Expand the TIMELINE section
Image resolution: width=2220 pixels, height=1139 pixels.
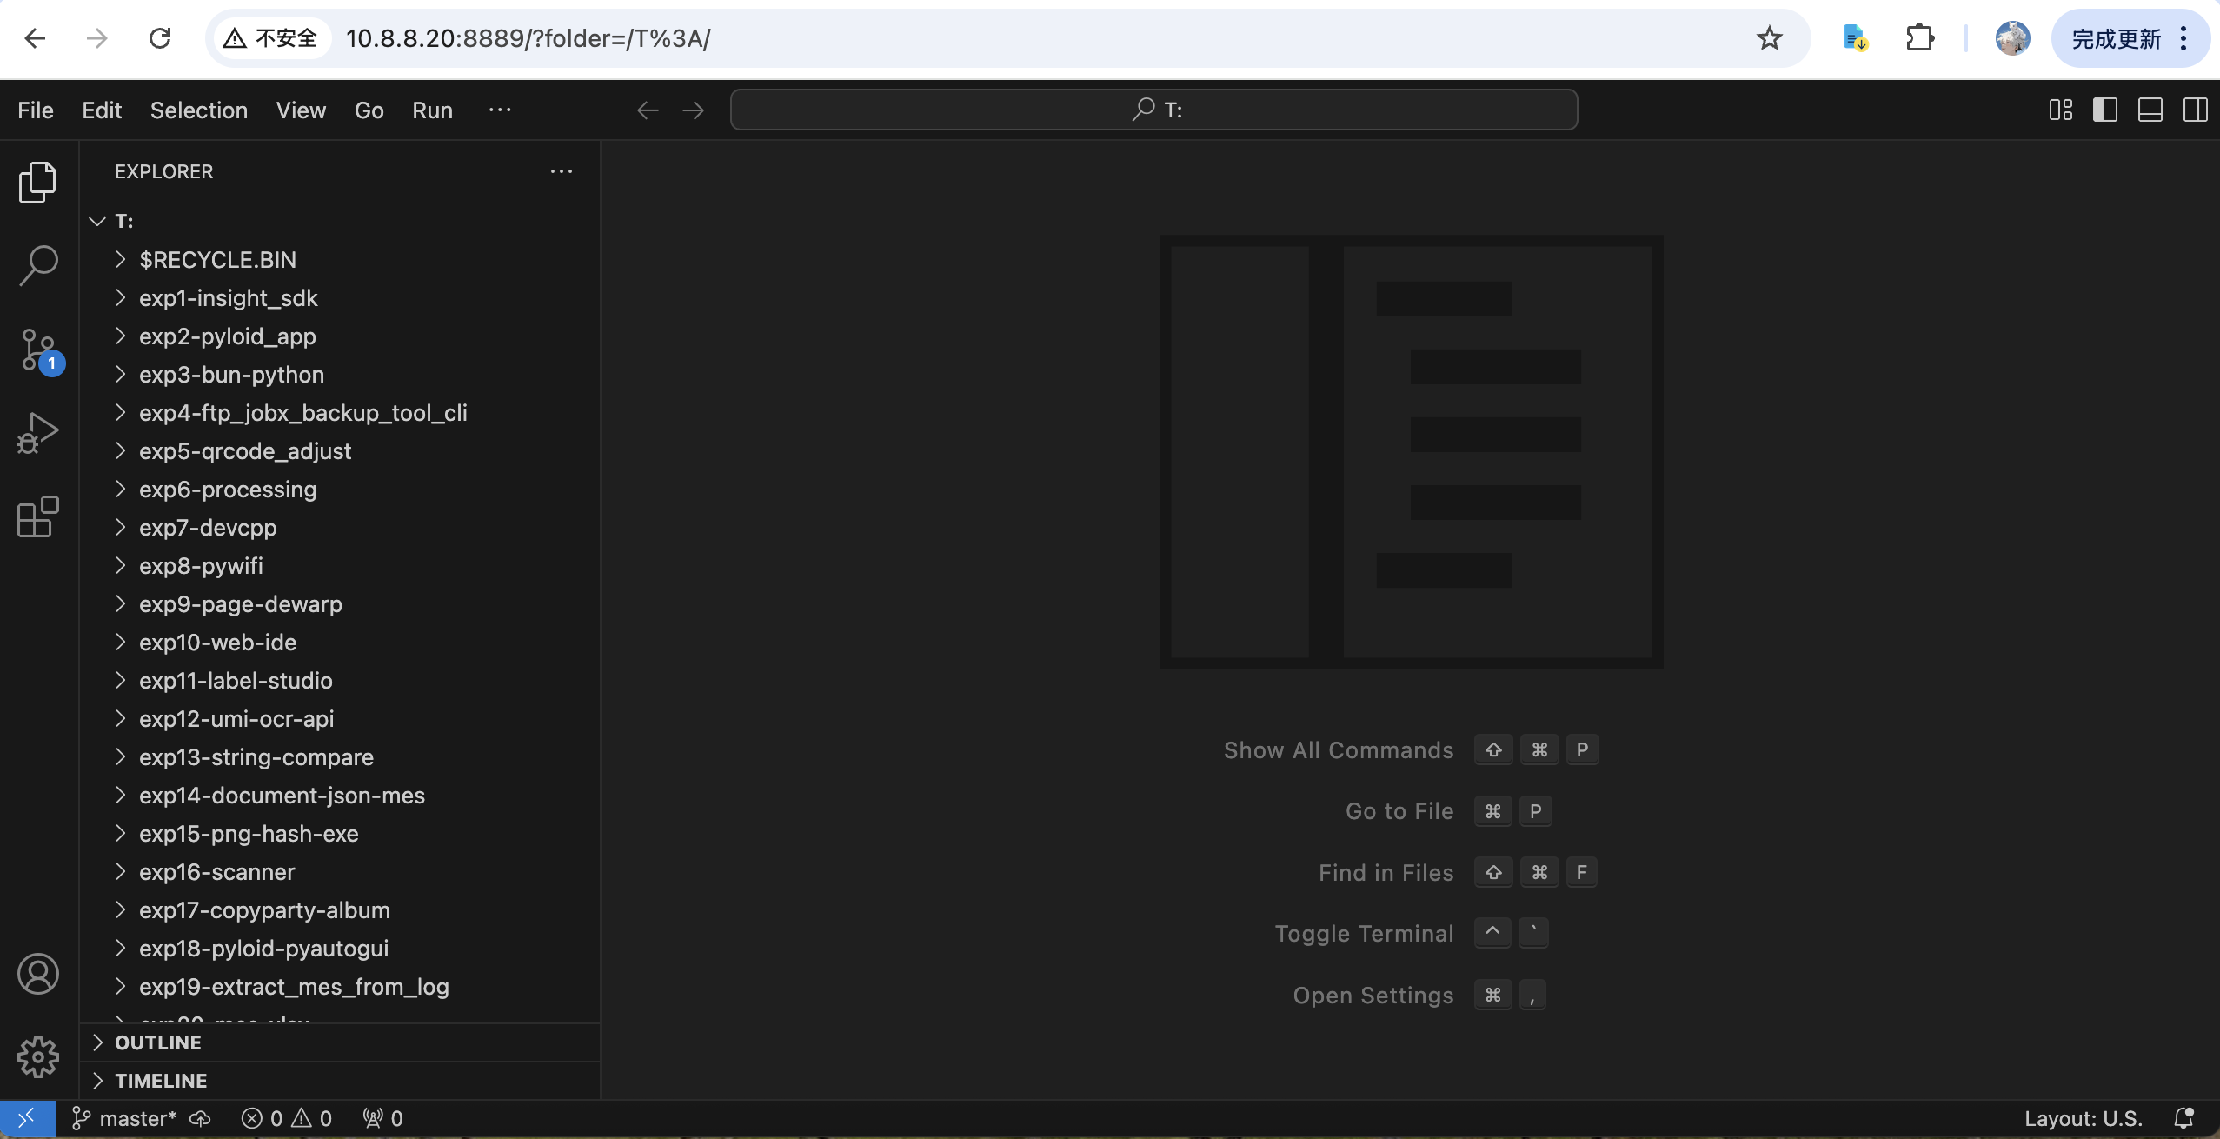(x=161, y=1081)
